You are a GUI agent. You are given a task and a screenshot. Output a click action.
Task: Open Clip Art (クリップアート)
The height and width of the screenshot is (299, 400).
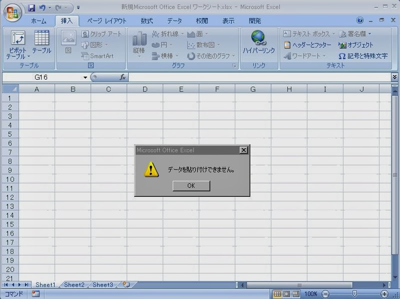click(x=101, y=34)
